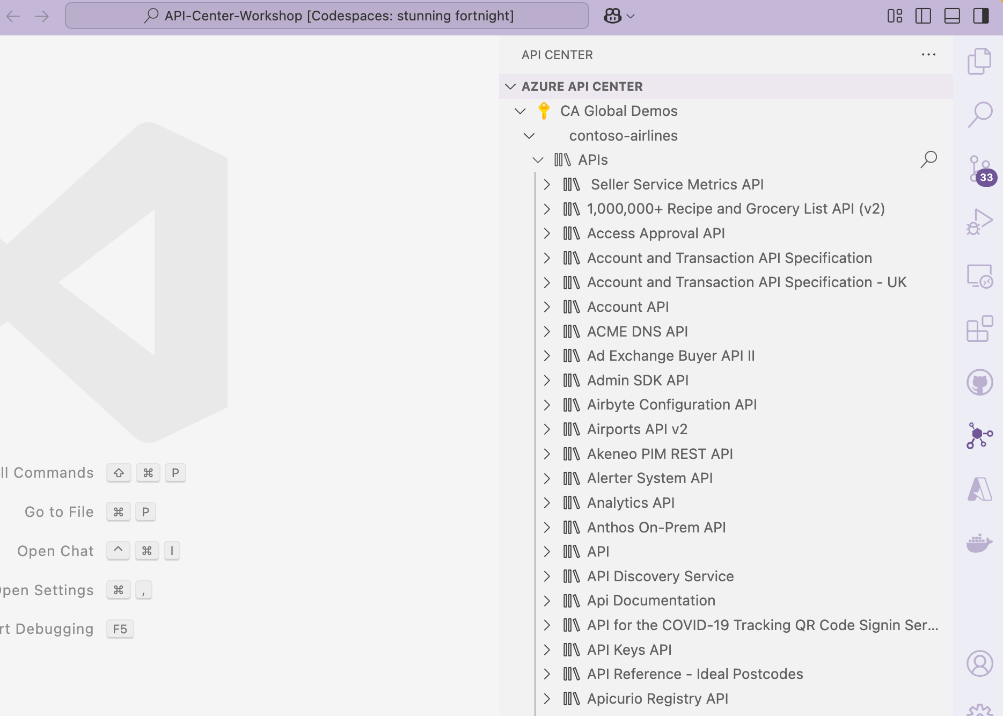Screen dimensions: 1003x716
Task: Toggle the Primary Side Bar
Action: (923, 16)
